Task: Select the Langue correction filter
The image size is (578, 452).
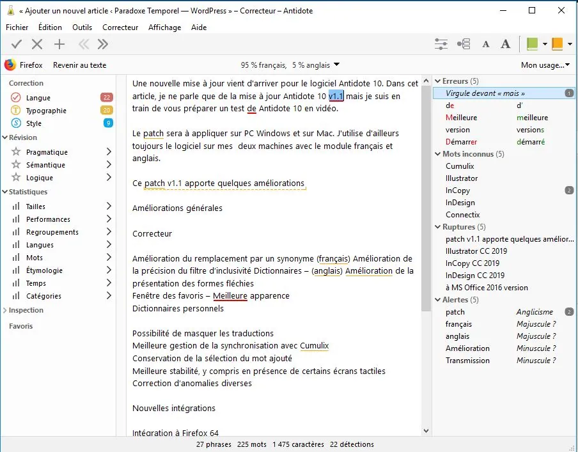Action: pos(38,98)
